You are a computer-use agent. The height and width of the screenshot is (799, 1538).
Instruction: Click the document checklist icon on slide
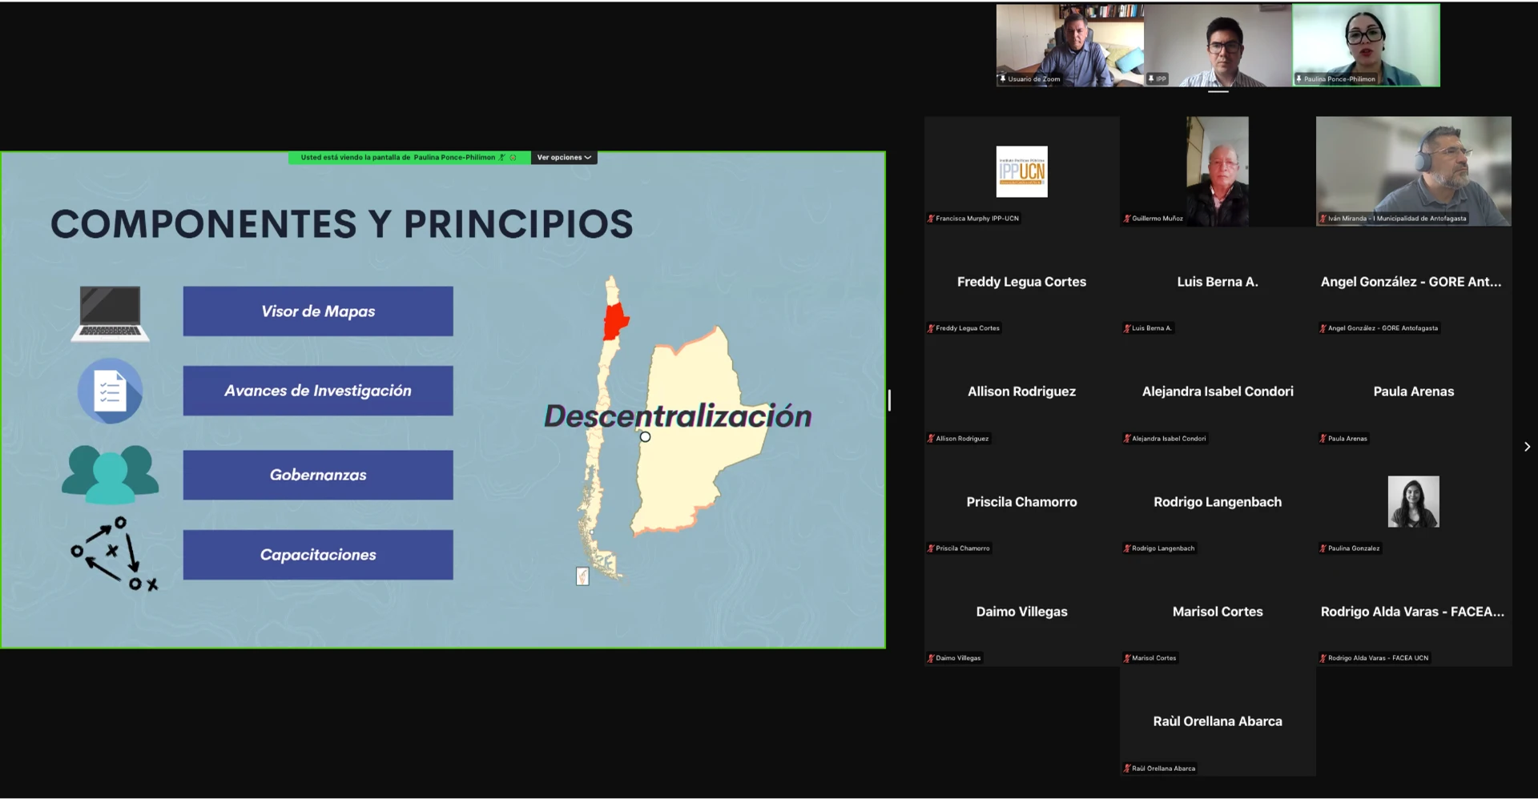111,391
